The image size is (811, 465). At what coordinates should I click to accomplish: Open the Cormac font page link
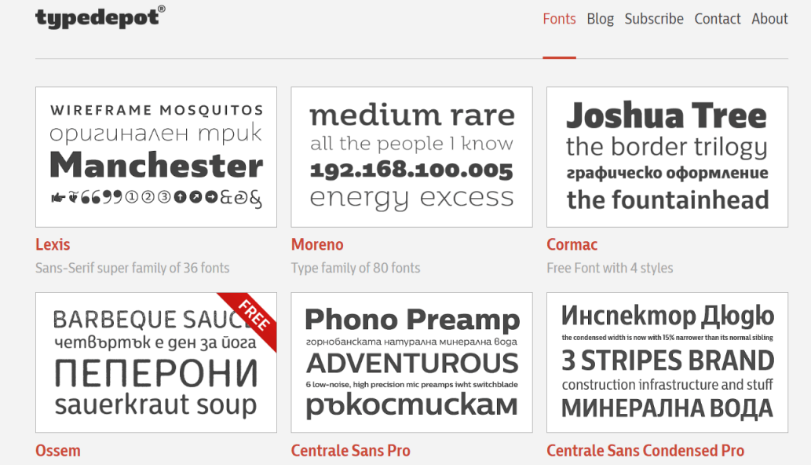click(x=572, y=244)
